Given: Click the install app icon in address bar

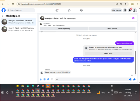Looking at the screenshot, I should (117, 4).
